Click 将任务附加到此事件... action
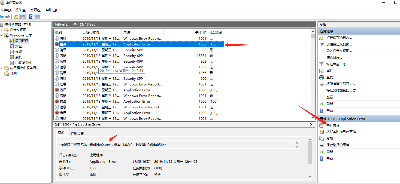The image size is (400, 184). pos(342,132)
